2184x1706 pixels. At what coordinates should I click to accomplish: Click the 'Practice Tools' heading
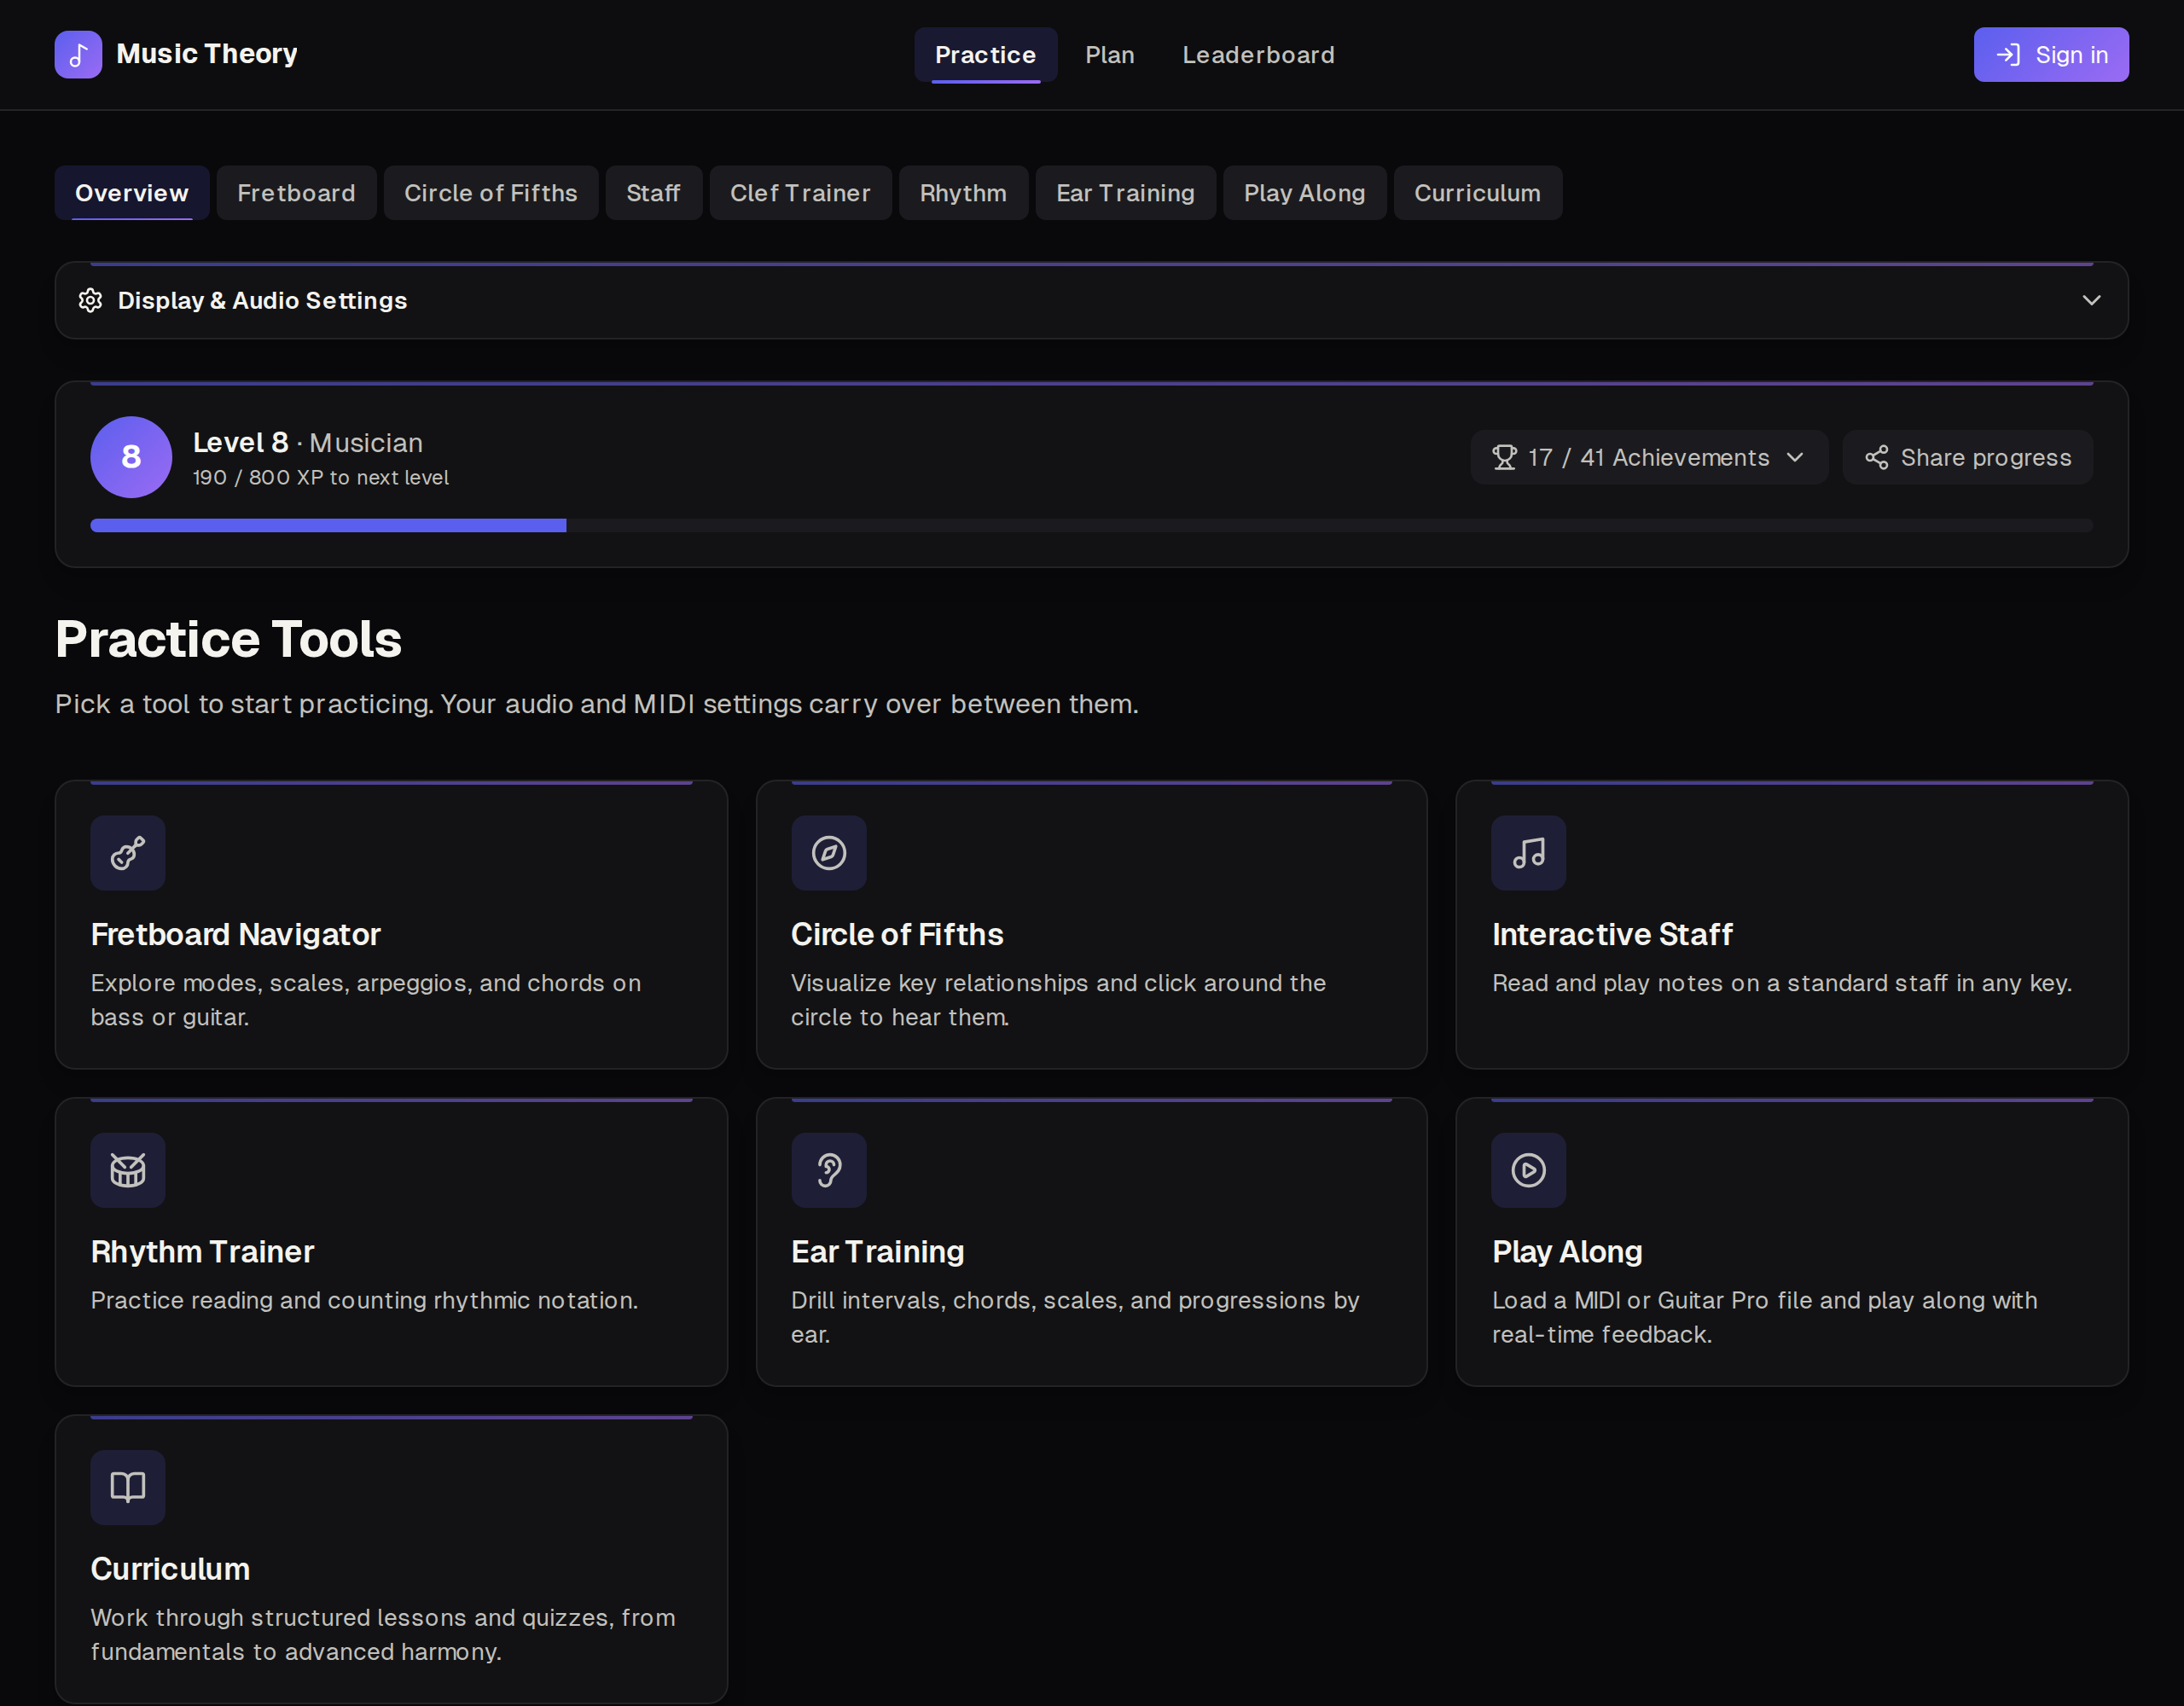[228, 639]
